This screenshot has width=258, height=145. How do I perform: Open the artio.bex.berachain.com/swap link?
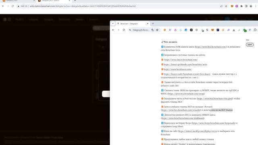(186, 94)
